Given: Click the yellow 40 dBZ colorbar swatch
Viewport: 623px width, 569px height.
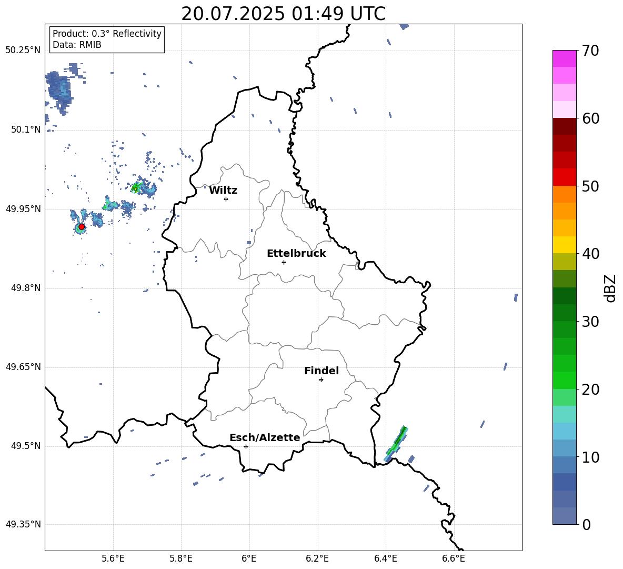Looking at the screenshot, I should coord(564,245).
